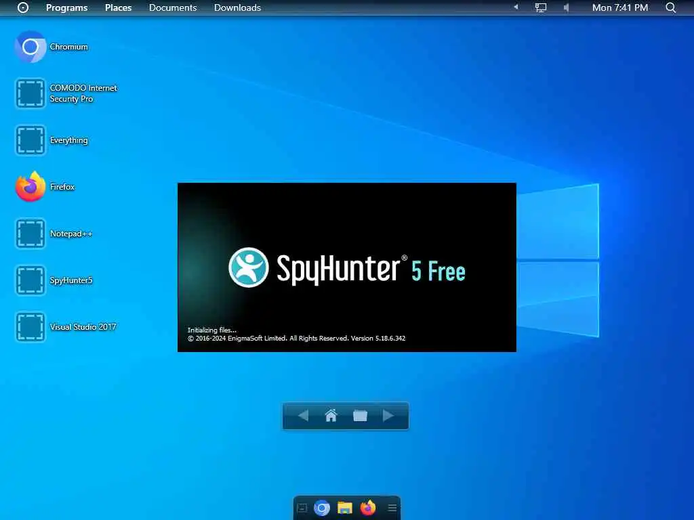Click the home icon in navigation widget

pyautogui.click(x=331, y=416)
